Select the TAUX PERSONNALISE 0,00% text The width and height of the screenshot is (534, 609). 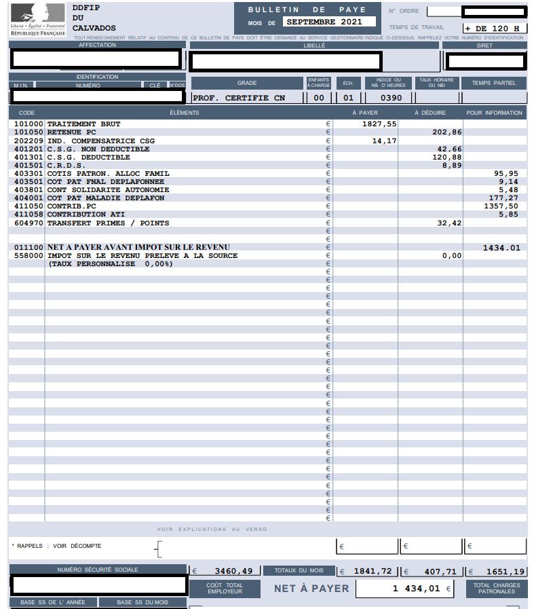(x=111, y=263)
